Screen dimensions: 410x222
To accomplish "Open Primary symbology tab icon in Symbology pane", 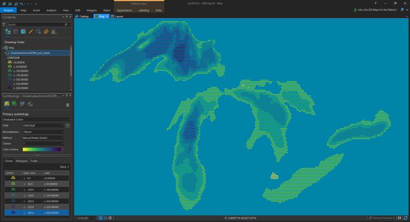I will [x=7, y=104].
